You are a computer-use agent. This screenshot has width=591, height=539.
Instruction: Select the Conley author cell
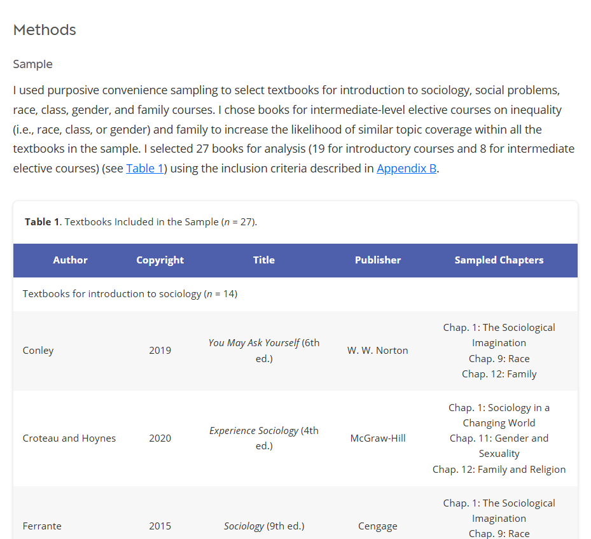[x=38, y=351]
